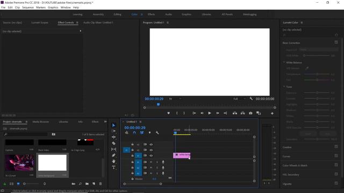Add a marker in the timeline

point(149,132)
